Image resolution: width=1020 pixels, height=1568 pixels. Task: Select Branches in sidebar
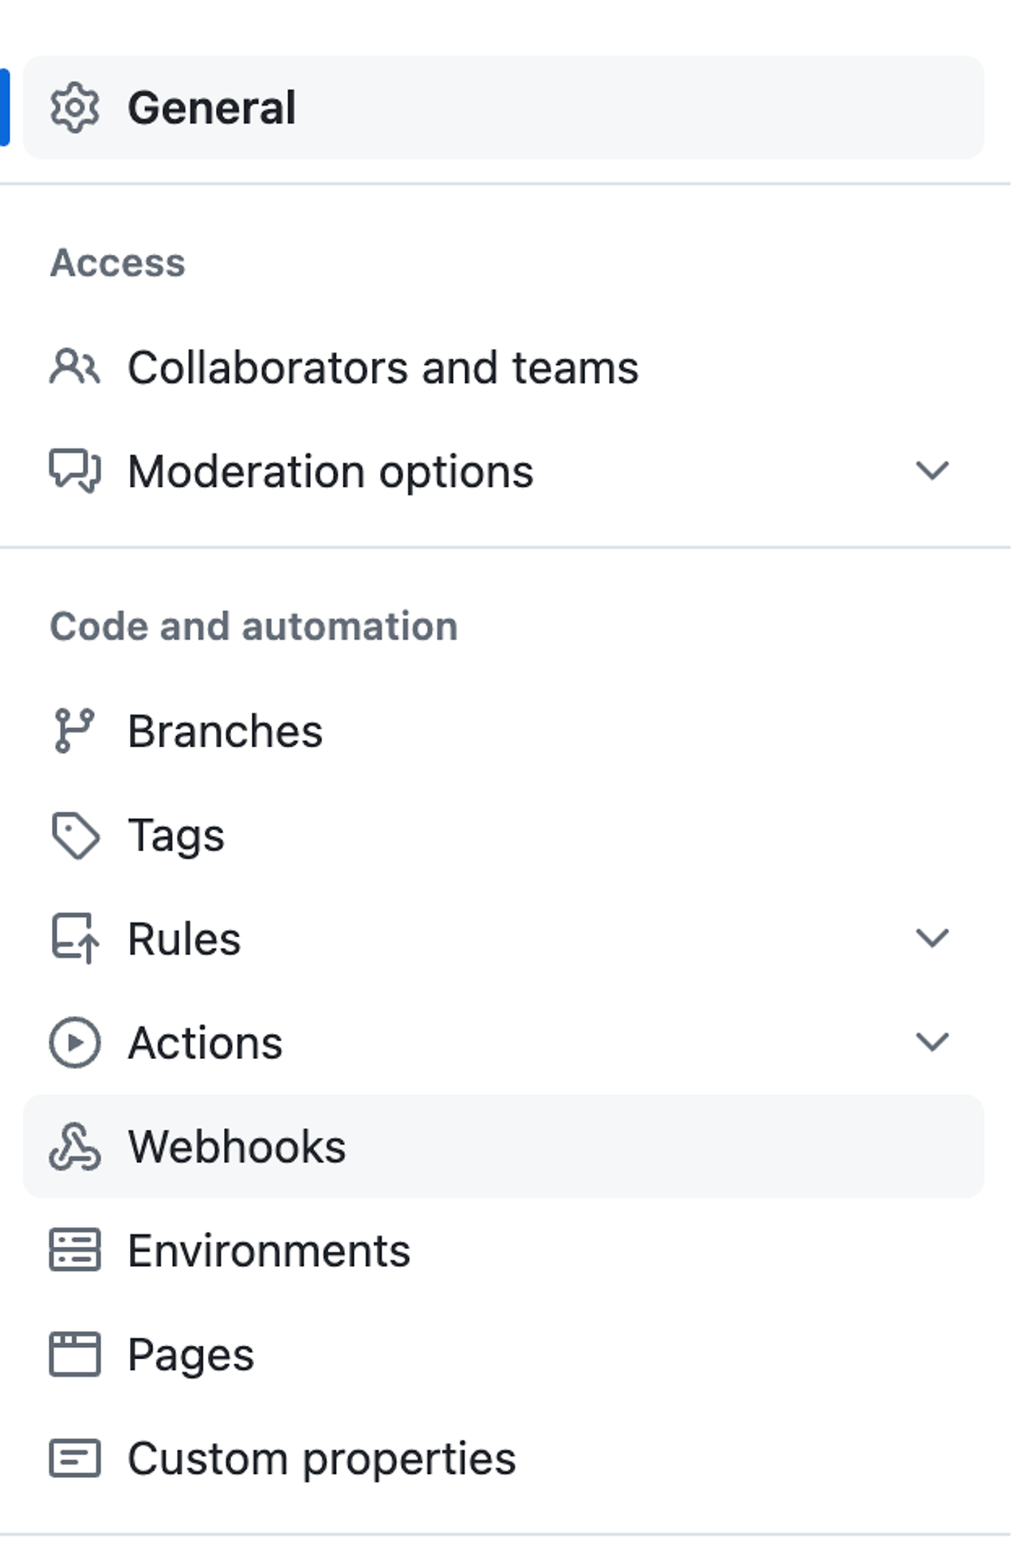[225, 731]
